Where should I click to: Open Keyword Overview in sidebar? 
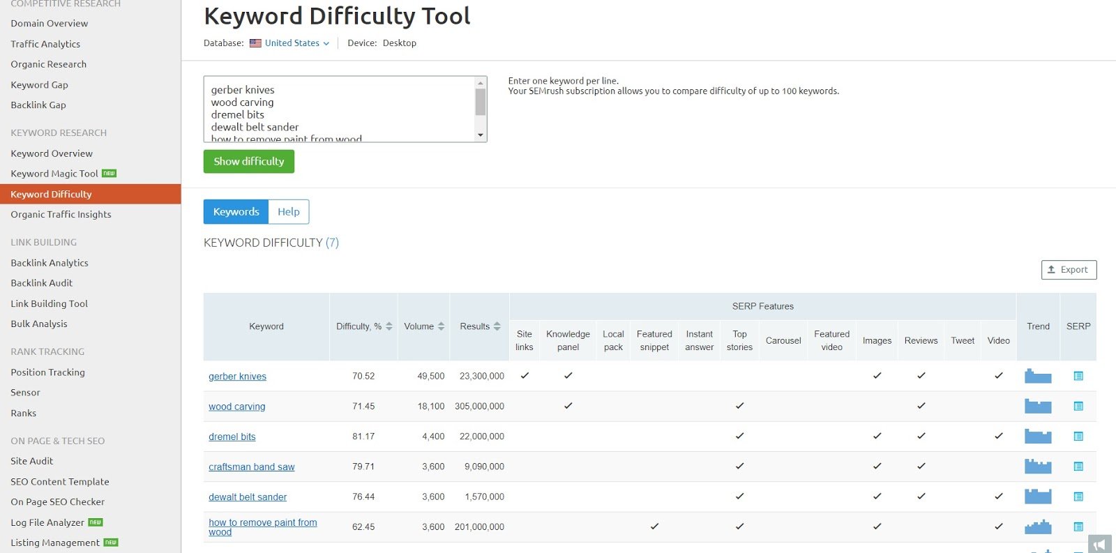(x=51, y=153)
